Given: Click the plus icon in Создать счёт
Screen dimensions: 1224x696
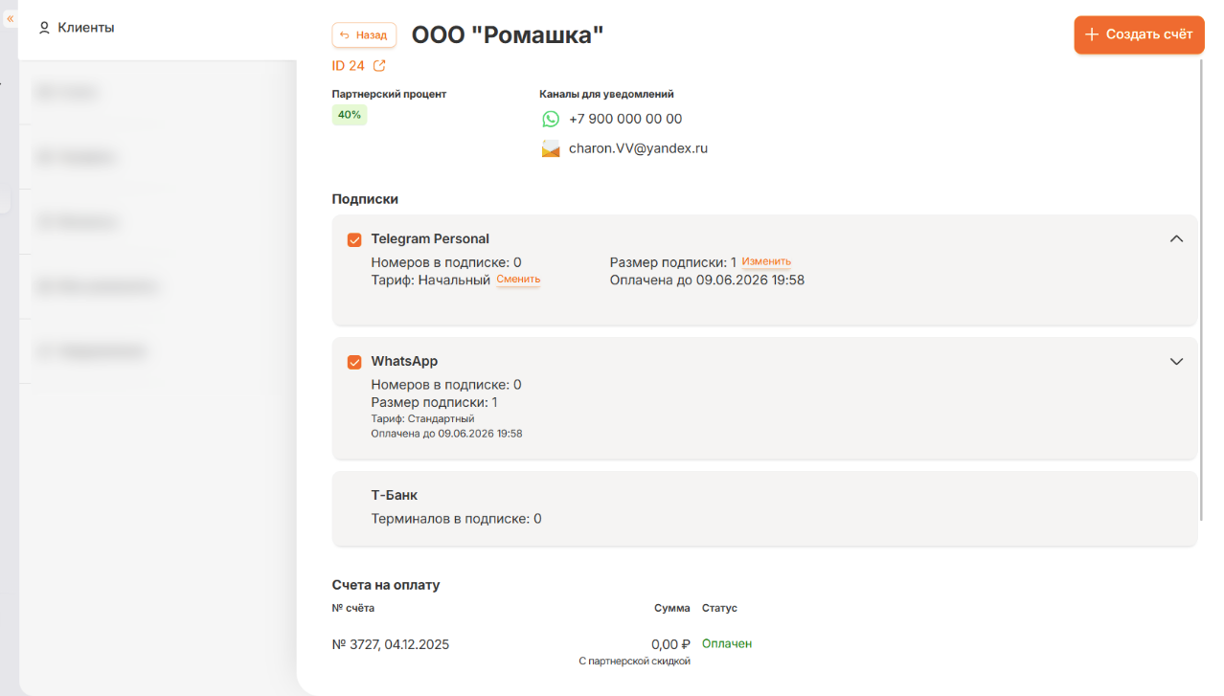Looking at the screenshot, I should pyautogui.click(x=1091, y=34).
